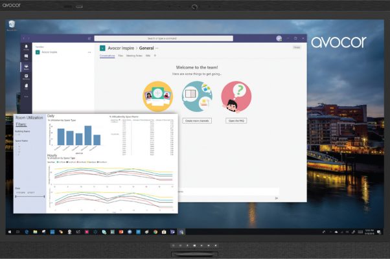Click the Avocor Inspire team avatar in header
Screen dimensions: 390x259
pyautogui.click(x=102, y=48)
